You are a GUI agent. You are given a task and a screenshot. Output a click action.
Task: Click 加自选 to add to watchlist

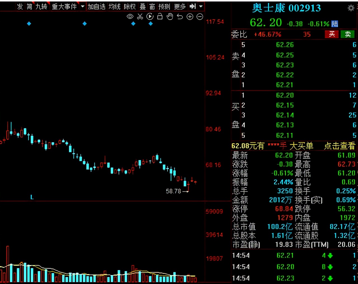96,6
